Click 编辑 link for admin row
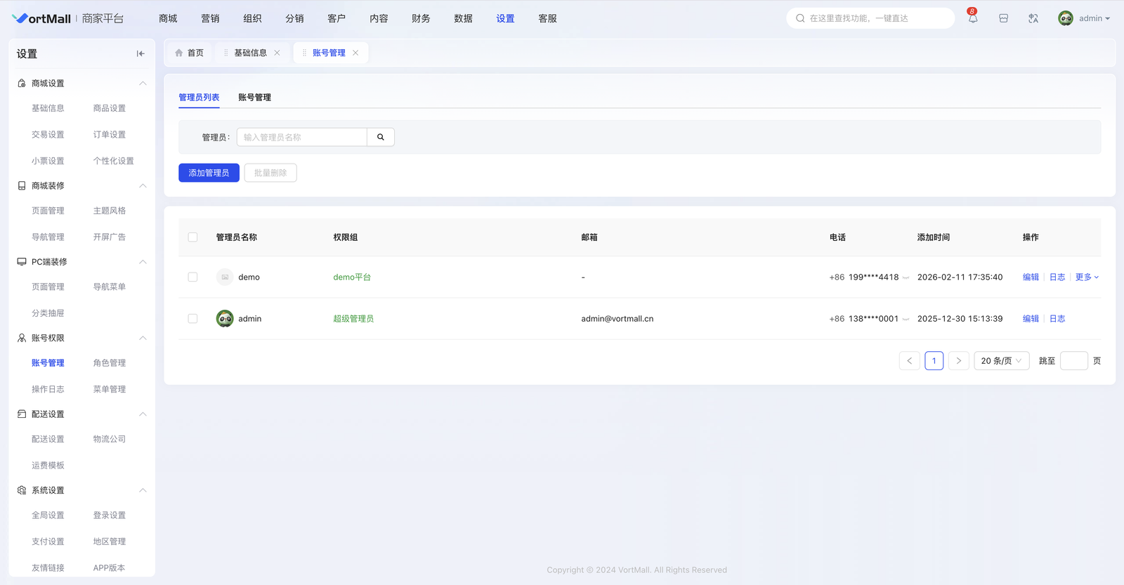 click(x=1031, y=319)
